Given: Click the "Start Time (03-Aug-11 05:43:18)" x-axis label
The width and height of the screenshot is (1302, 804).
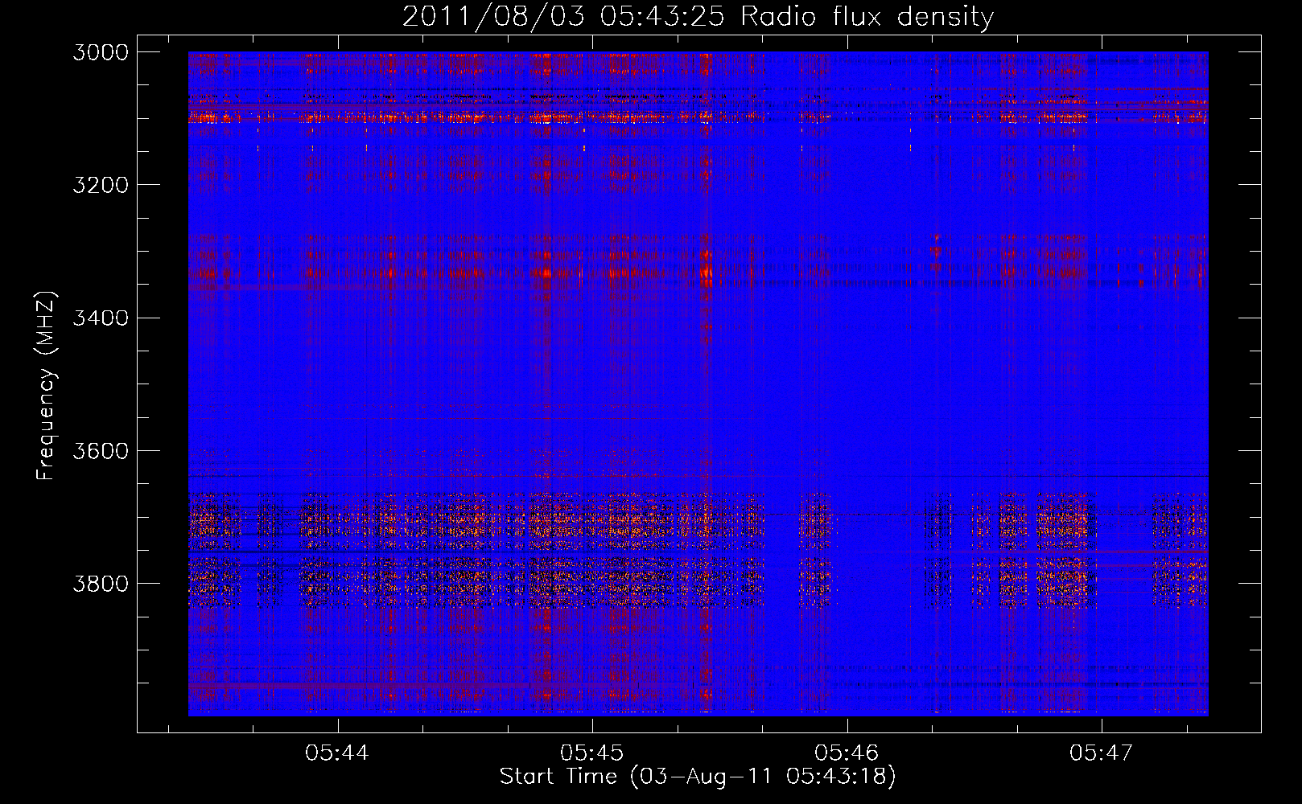Looking at the screenshot, I should [698, 777].
